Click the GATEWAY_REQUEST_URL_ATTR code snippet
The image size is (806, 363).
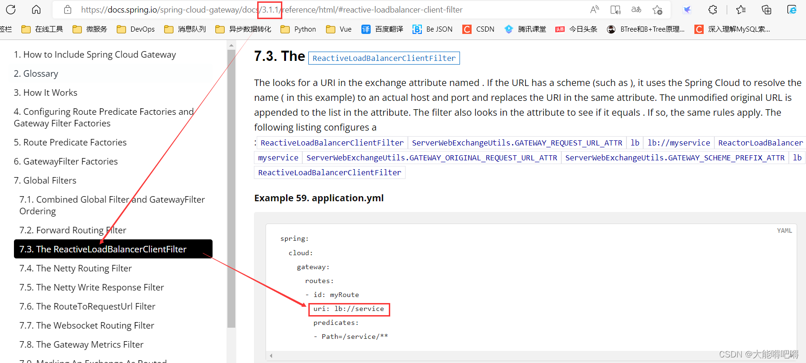[517, 143]
